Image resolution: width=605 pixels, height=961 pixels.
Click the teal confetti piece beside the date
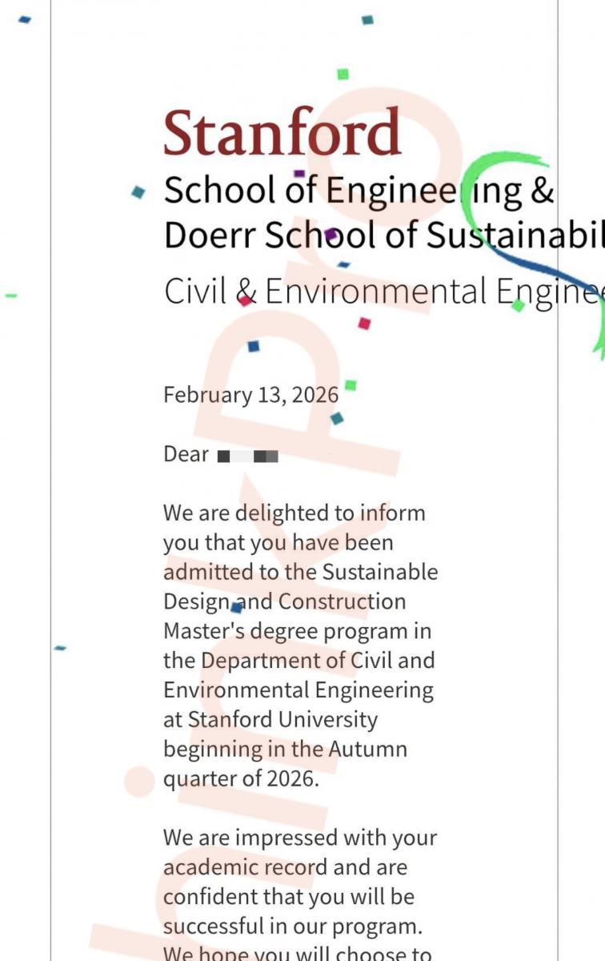(x=337, y=418)
